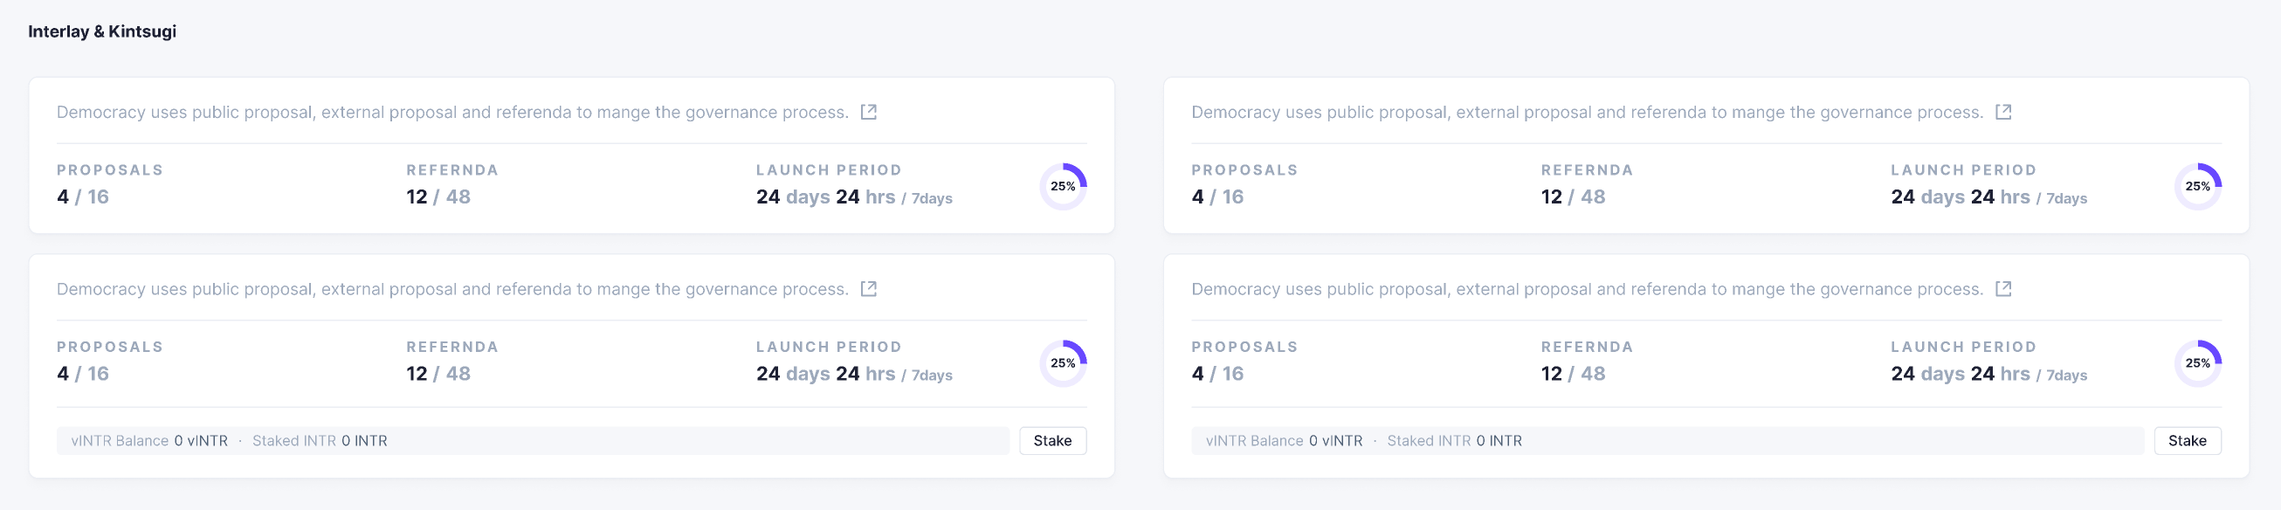Open external governance link on top-left card

click(870, 112)
